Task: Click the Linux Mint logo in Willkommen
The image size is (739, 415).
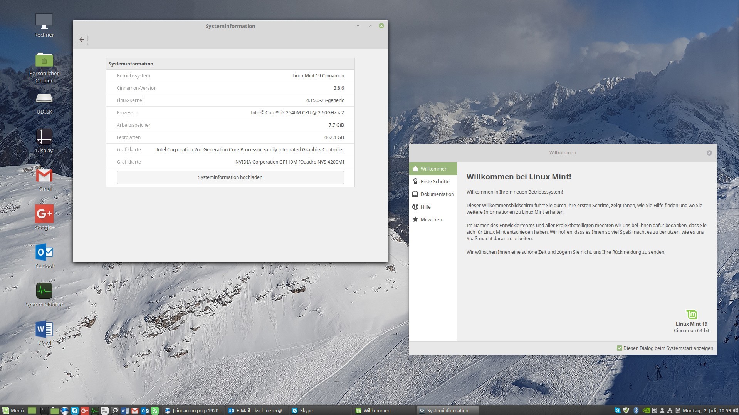Action: click(692, 315)
